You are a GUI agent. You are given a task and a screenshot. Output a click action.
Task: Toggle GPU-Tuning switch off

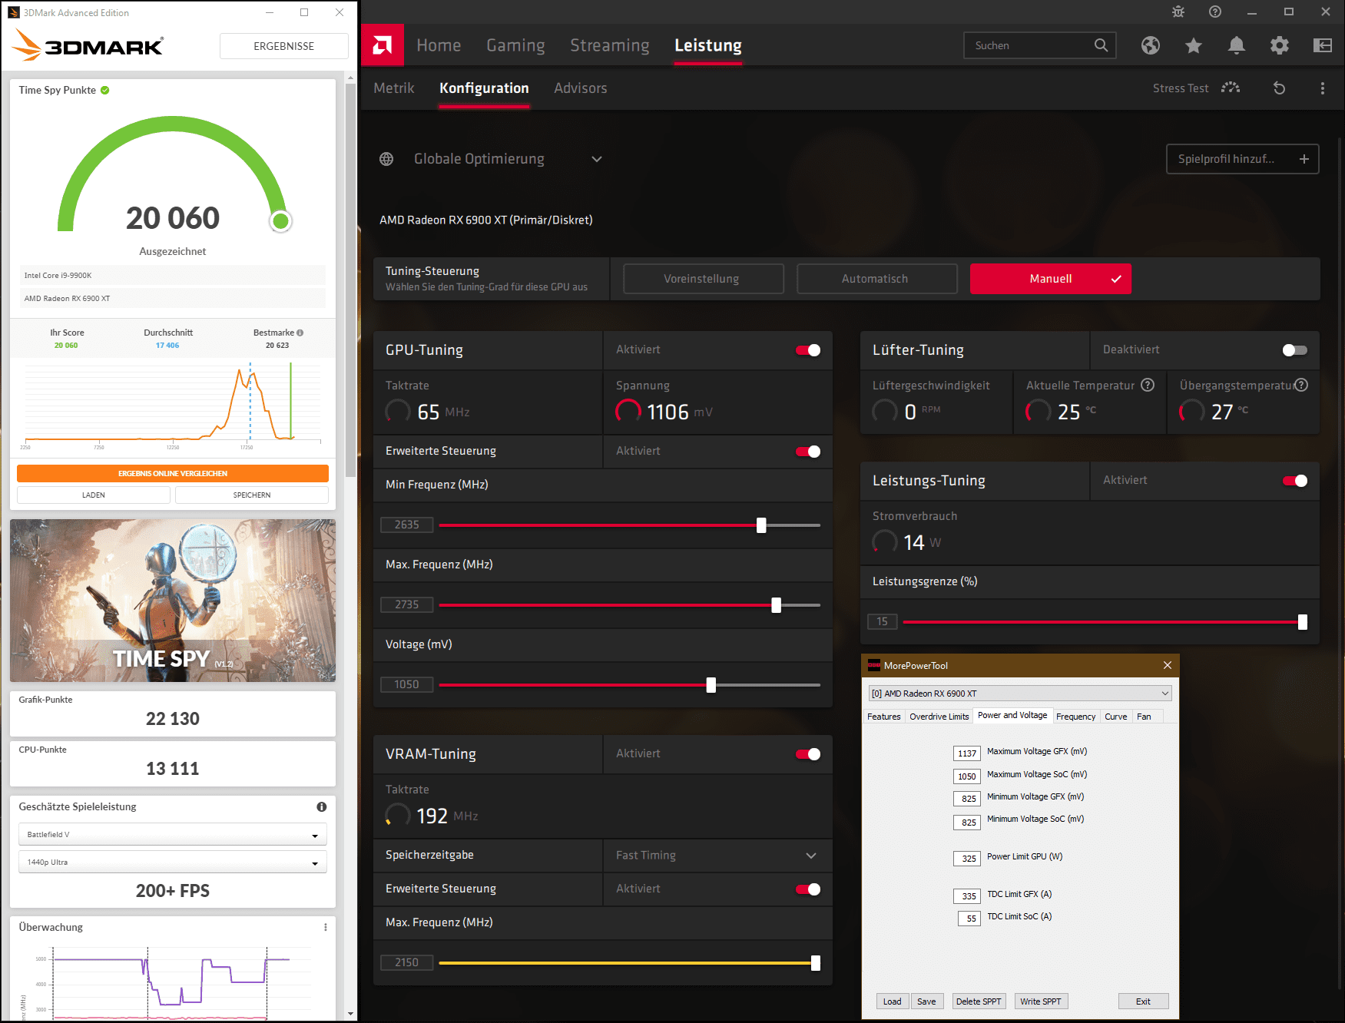point(808,350)
